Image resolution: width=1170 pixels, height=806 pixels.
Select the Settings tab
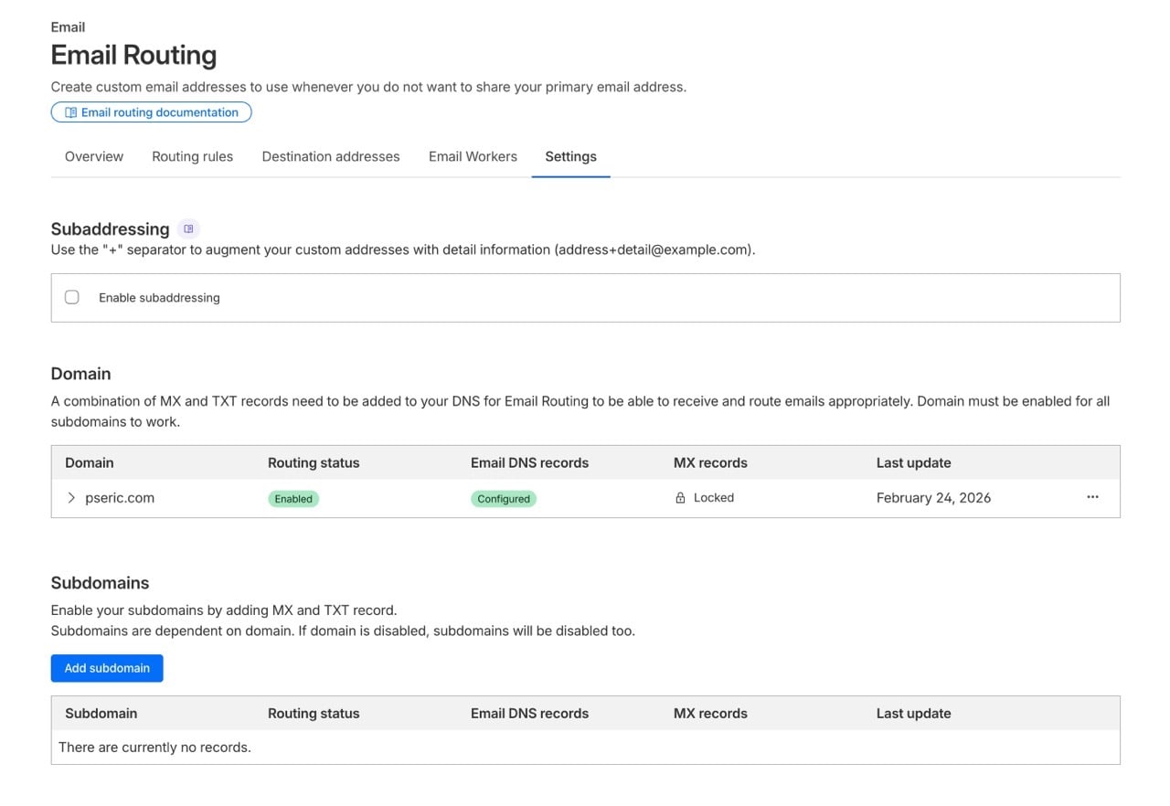point(570,156)
